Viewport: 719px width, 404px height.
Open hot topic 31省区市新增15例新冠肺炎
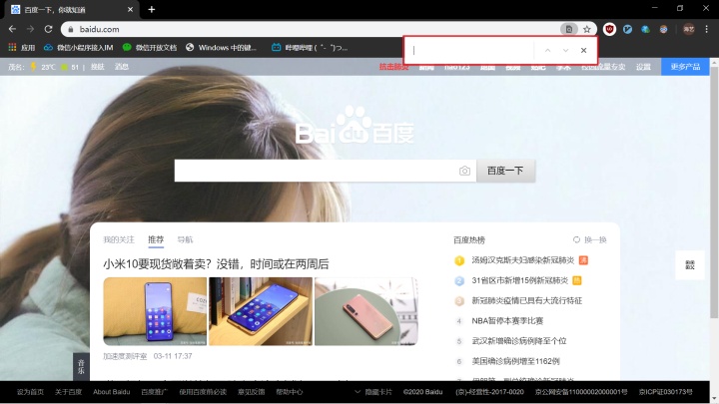pos(520,280)
